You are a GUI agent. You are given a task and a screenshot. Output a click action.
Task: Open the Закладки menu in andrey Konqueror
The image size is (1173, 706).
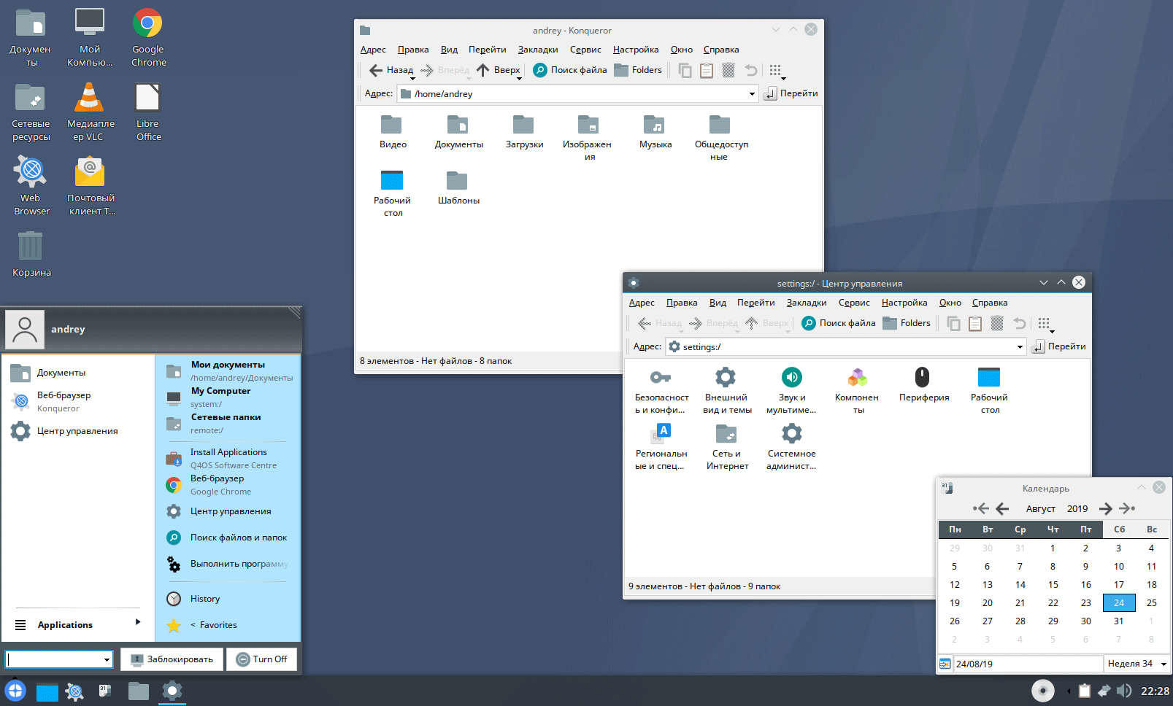(x=537, y=50)
